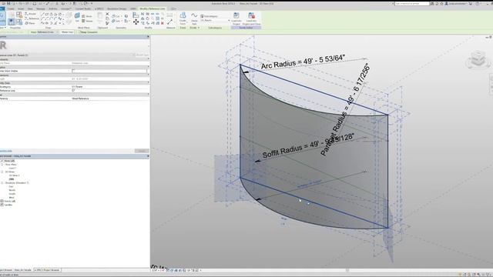The width and height of the screenshot is (493, 277).
Task: Click the ViewCube in the 3D view
Action: point(478,58)
